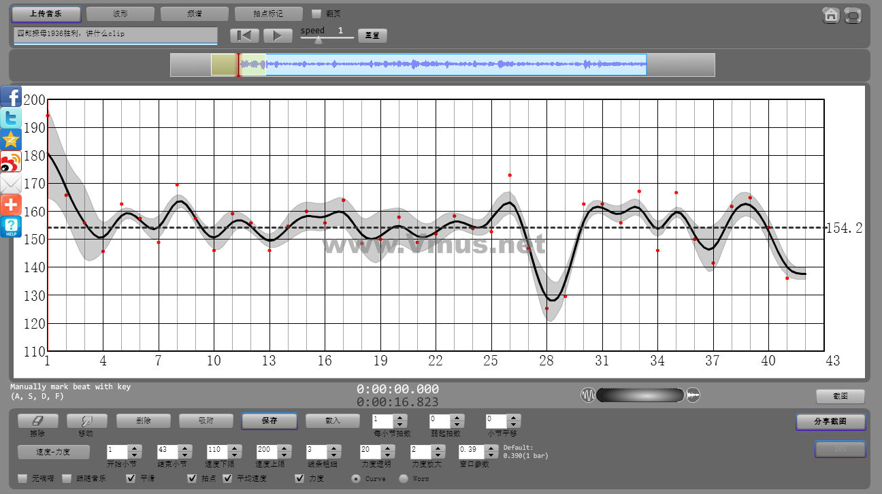Click the fullscreen icon at top right

pos(853,15)
